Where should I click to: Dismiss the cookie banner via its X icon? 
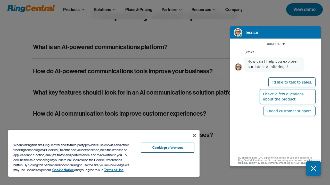pos(194,136)
